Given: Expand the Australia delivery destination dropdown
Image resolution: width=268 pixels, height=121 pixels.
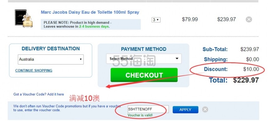Looking at the screenshot, I should click(x=51, y=59).
